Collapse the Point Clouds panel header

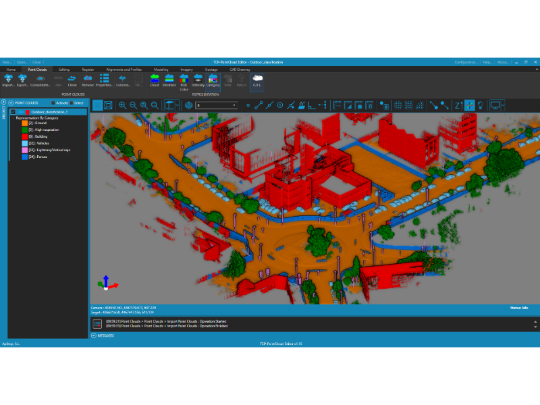[x=11, y=103]
